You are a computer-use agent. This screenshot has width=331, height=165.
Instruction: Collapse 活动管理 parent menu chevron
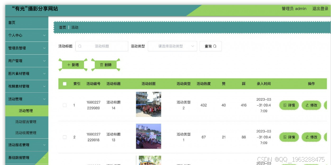[44, 99]
